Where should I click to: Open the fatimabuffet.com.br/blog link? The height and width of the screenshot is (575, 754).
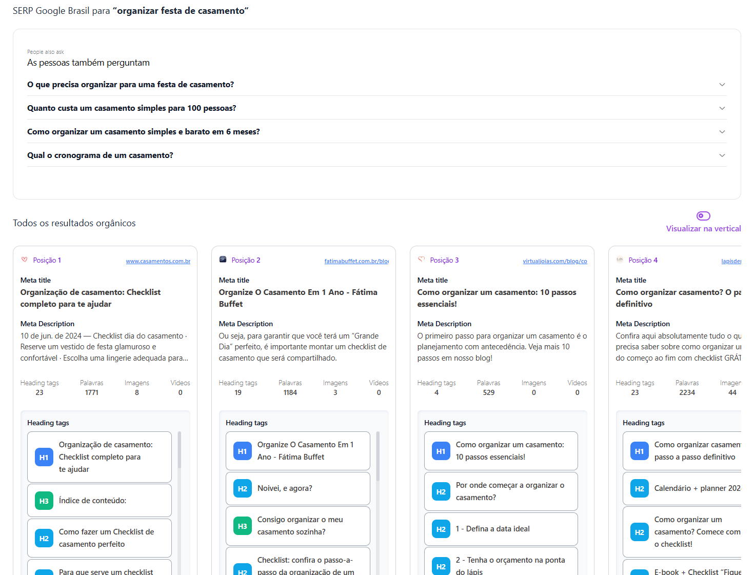click(356, 261)
